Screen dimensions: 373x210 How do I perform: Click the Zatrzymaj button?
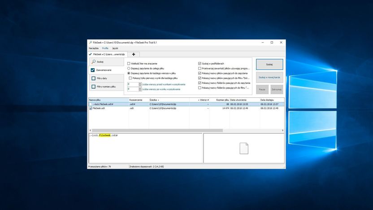coord(277,90)
